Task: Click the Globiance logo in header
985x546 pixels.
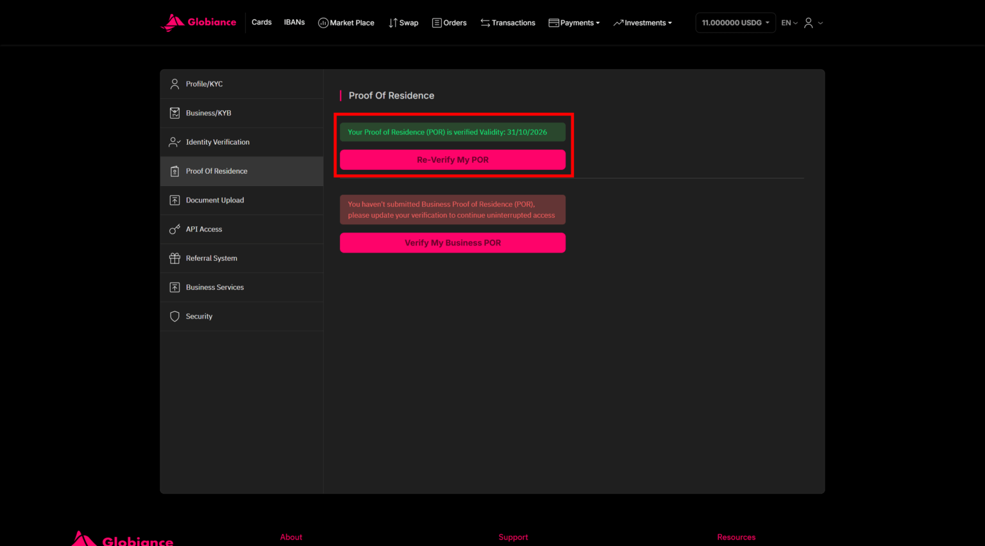Action: 199,22
